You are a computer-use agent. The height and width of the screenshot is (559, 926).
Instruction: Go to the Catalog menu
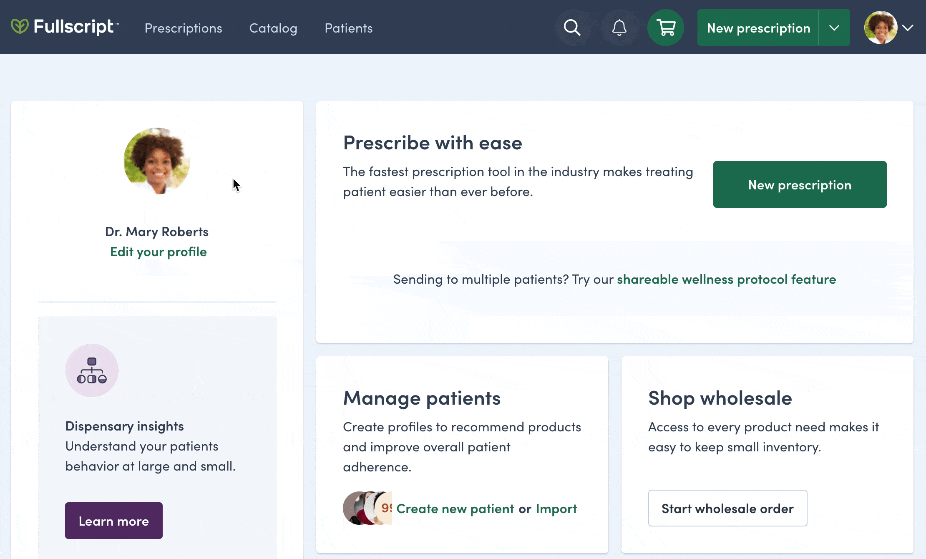coord(273,28)
